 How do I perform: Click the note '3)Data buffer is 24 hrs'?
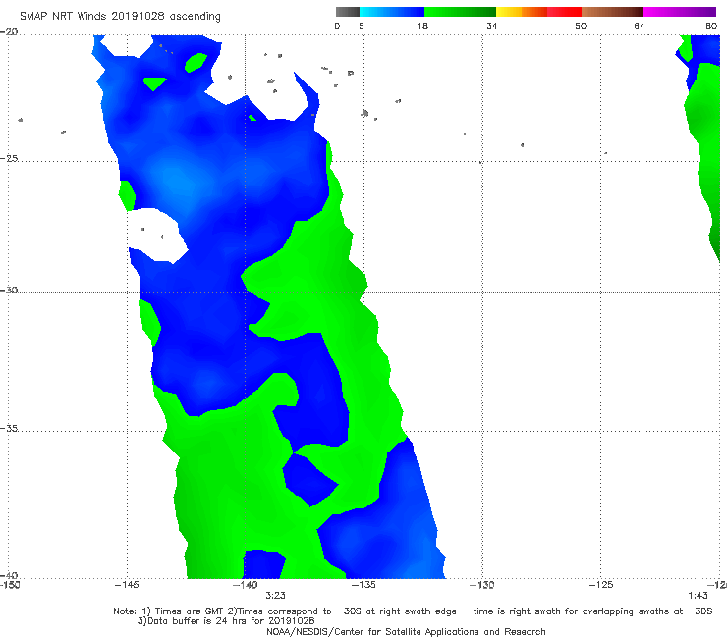pos(226,621)
